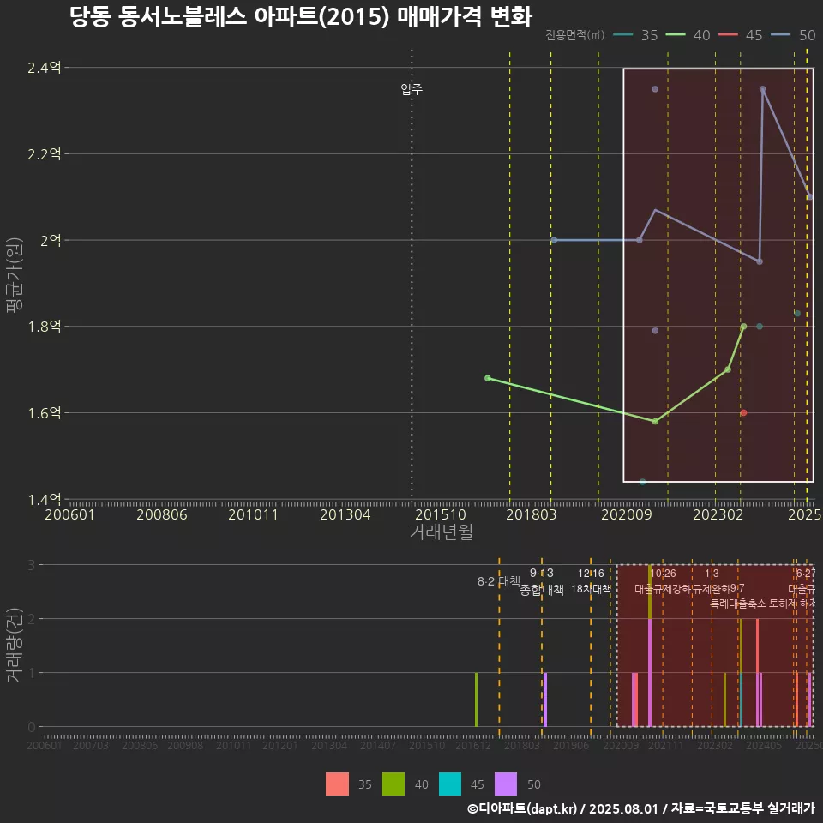Select the 50㎡ line point just below 2억
The height and width of the screenshot is (823, 823).
[760, 261]
